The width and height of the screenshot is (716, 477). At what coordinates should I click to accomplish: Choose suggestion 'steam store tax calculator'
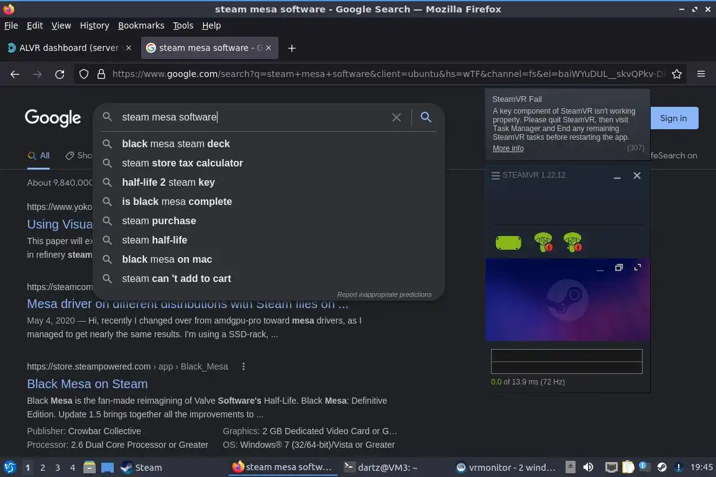(x=269, y=163)
